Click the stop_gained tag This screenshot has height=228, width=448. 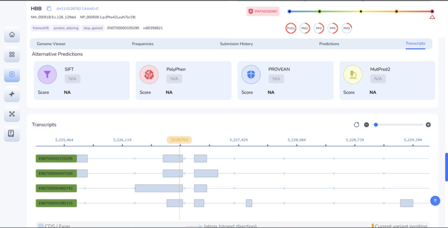pyautogui.click(x=93, y=28)
